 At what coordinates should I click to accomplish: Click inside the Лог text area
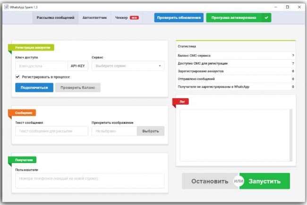pyautogui.click(x=234, y=135)
